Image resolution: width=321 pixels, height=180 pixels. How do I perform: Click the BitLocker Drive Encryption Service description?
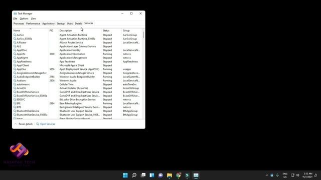coord(78,99)
